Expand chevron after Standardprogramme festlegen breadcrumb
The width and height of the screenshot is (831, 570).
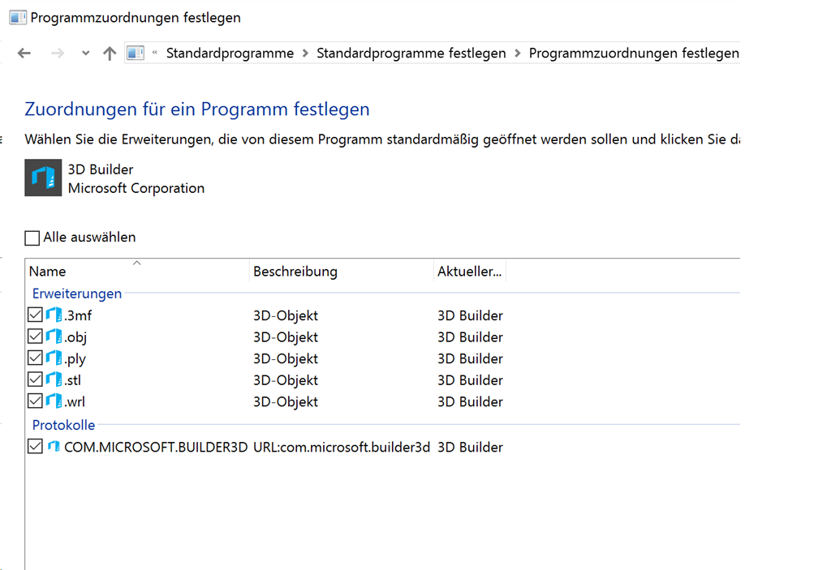[517, 53]
